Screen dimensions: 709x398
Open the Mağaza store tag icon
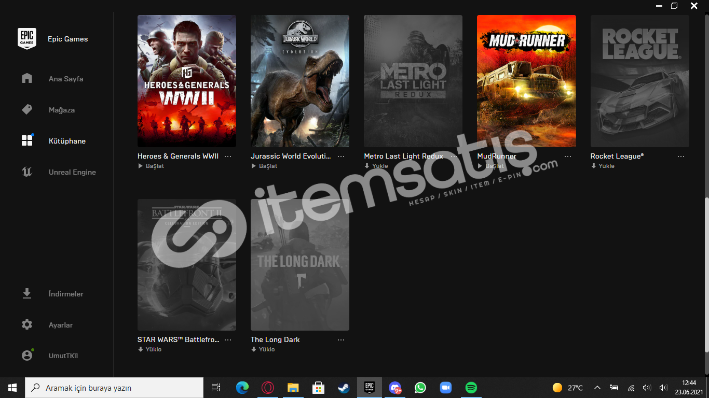point(27,109)
